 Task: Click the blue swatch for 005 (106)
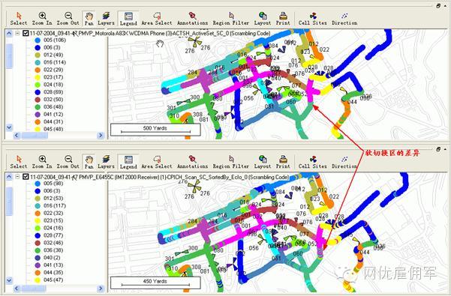[x=38, y=40]
